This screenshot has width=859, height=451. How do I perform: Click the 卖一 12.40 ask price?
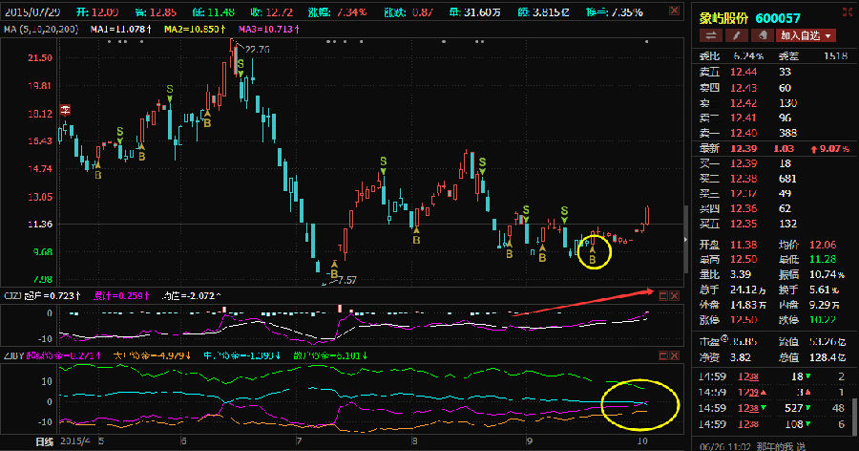(x=744, y=133)
